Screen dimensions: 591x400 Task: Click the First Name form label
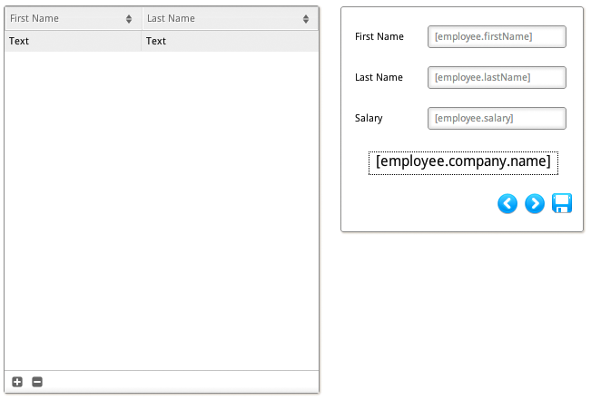point(379,36)
